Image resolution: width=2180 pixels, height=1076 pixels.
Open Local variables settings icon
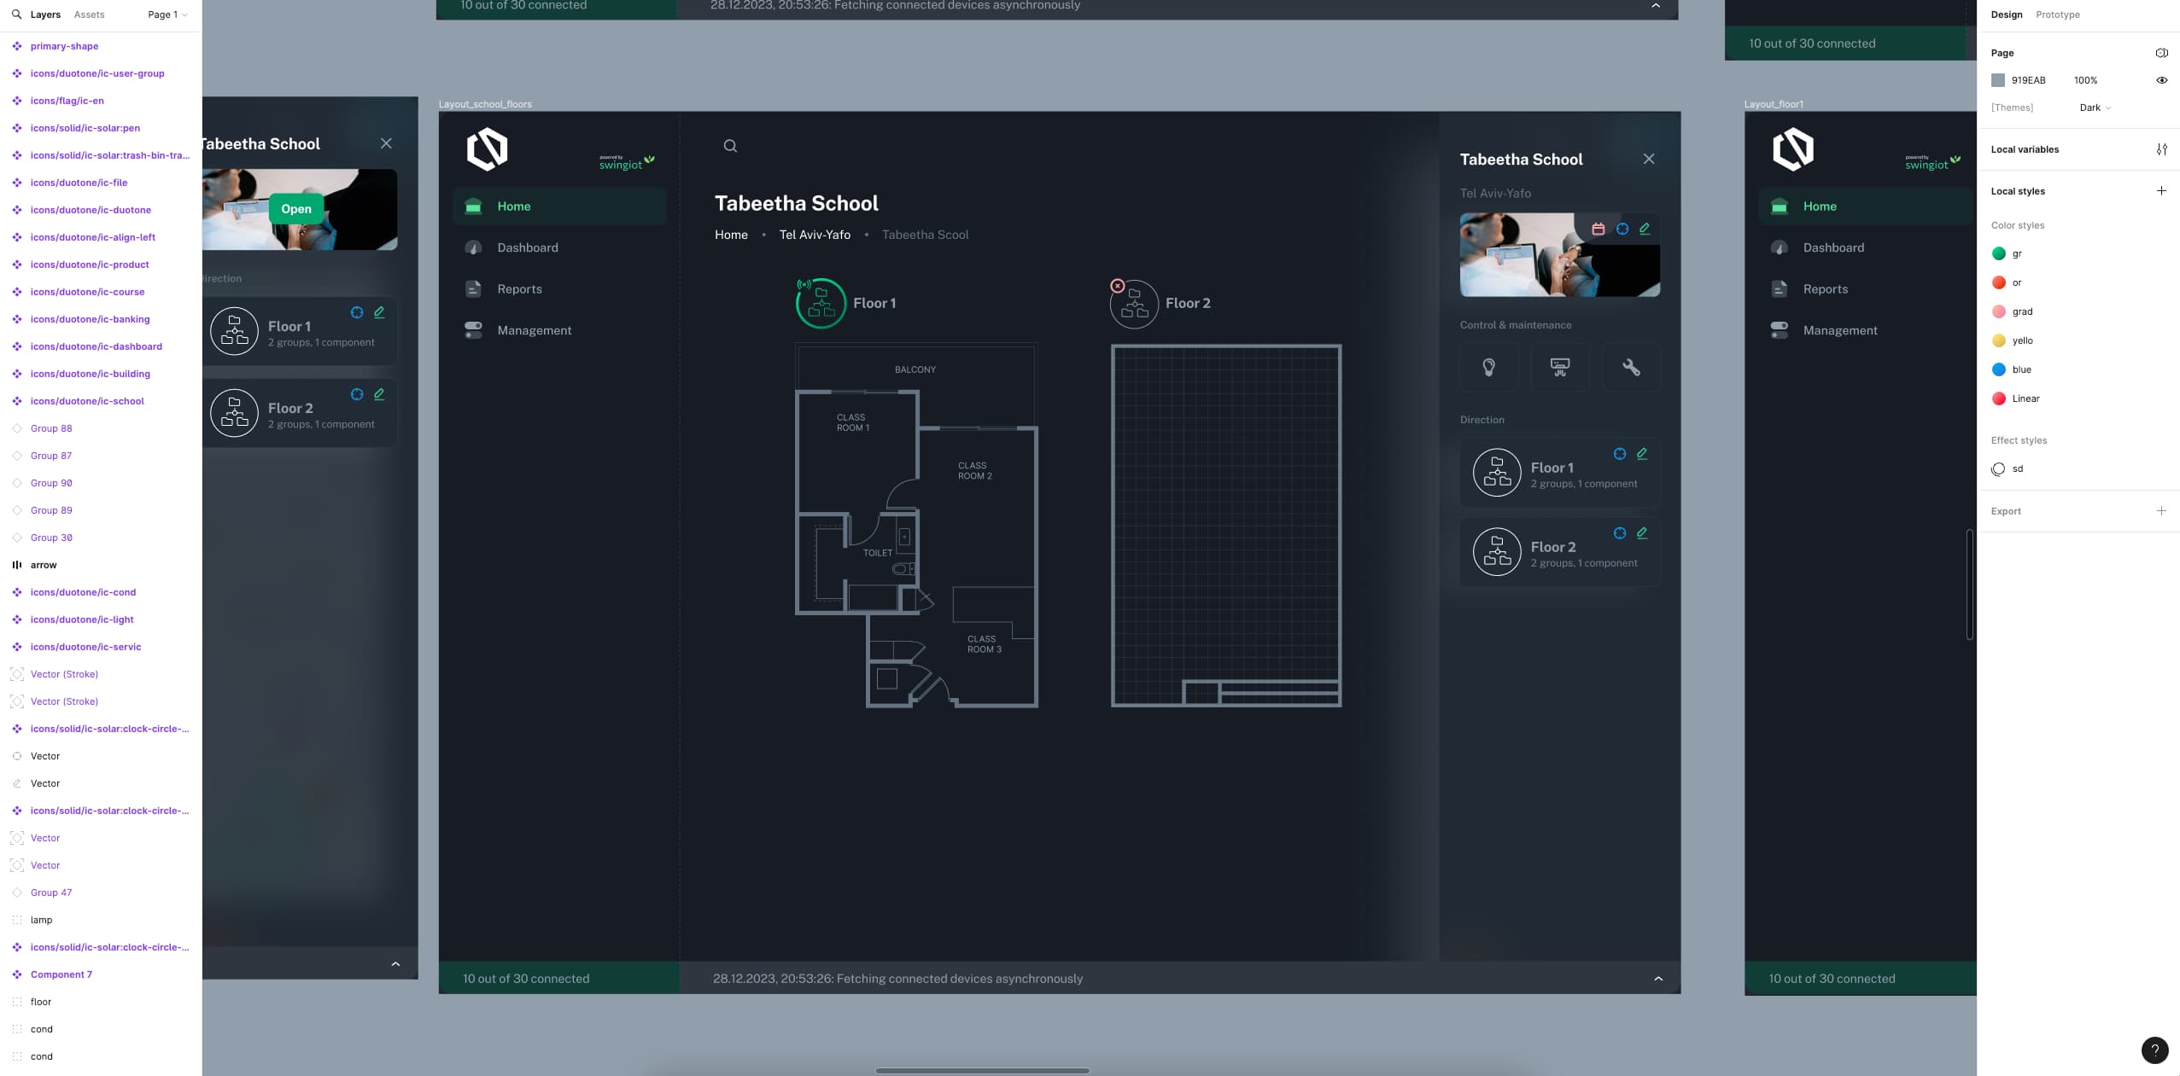click(2161, 149)
